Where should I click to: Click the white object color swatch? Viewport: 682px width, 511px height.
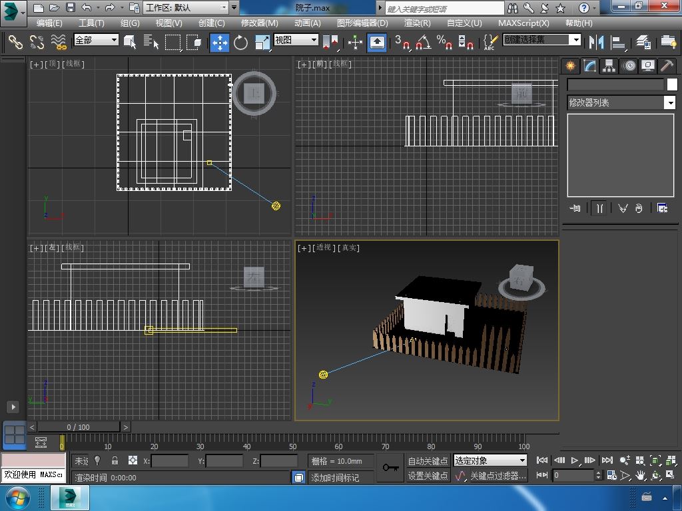672,85
